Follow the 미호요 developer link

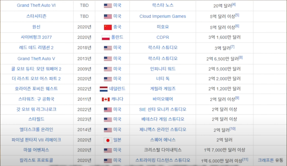(163, 27)
